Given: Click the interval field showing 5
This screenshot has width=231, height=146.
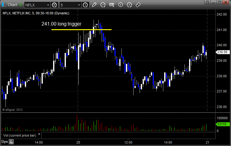Looking at the screenshot, I should 69,5.
